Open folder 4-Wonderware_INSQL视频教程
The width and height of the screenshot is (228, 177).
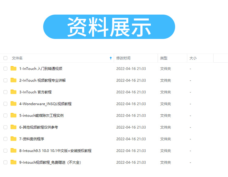click(45, 104)
